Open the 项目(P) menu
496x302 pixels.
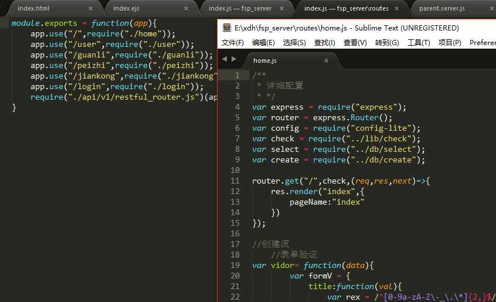pyautogui.click(x=450, y=43)
